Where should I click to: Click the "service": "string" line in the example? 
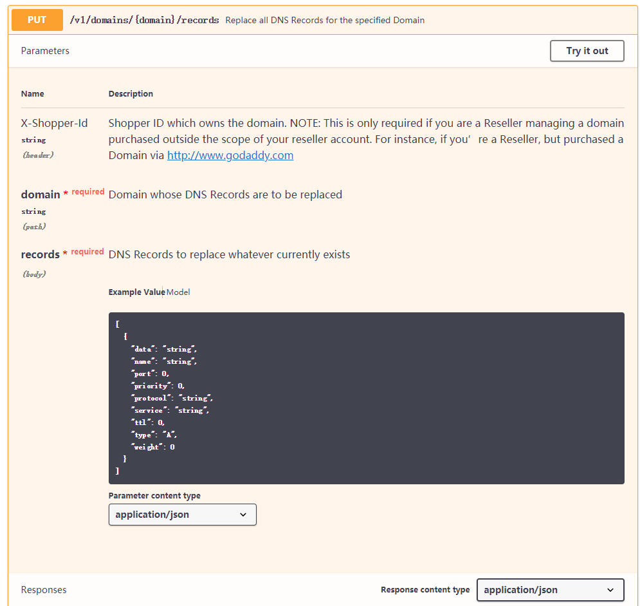point(170,410)
